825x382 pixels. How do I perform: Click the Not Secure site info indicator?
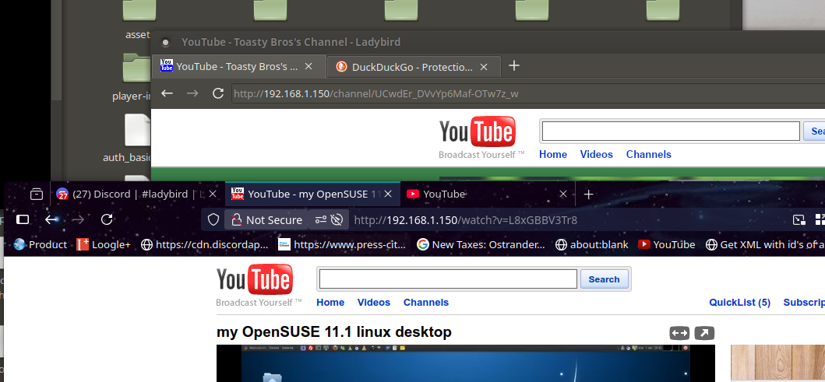(x=265, y=220)
